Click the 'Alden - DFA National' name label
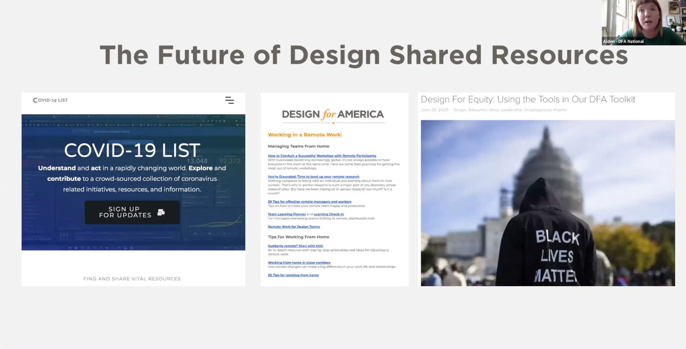Image resolution: width=686 pixels, height=349 pixels. [623, 41]
